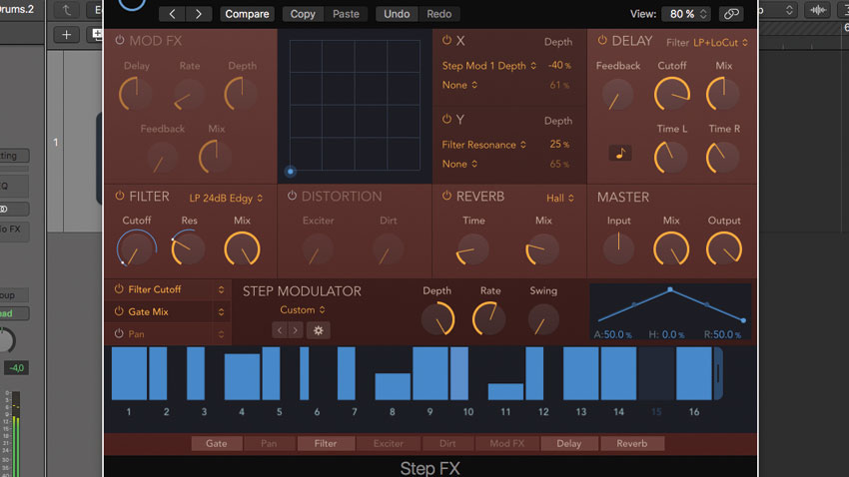Click the Master Output knob
This screenshot has width=849, height=477.
[x=724, y=248]
